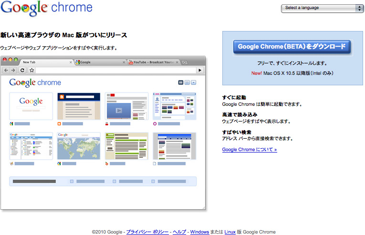365x235 pixels.
Task: Open the green news page thumbnail
Action: (x=126, y=146)
